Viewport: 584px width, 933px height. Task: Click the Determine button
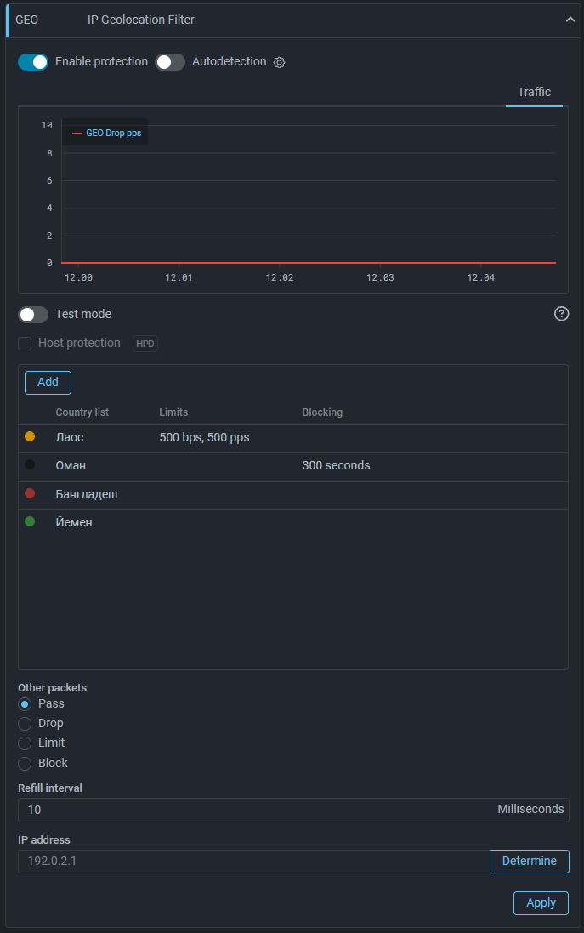click(x=529, y=862)
